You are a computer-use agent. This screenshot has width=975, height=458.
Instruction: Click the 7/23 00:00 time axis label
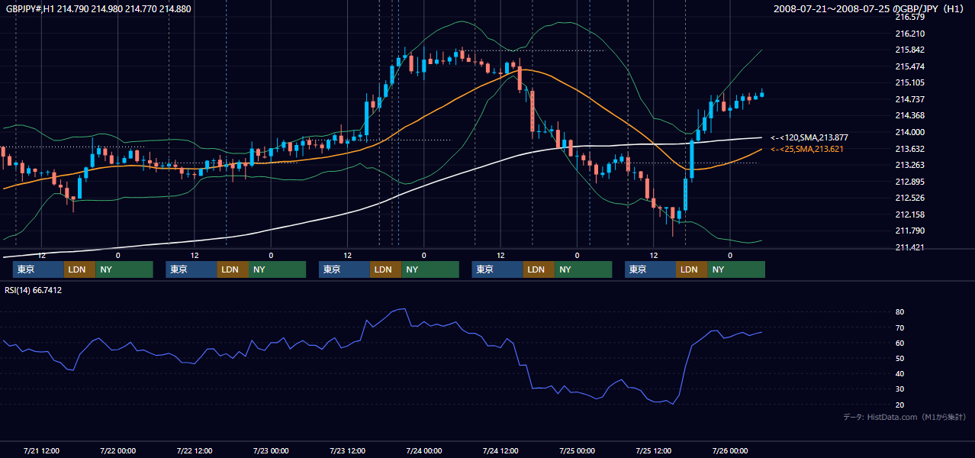(271, 450)
